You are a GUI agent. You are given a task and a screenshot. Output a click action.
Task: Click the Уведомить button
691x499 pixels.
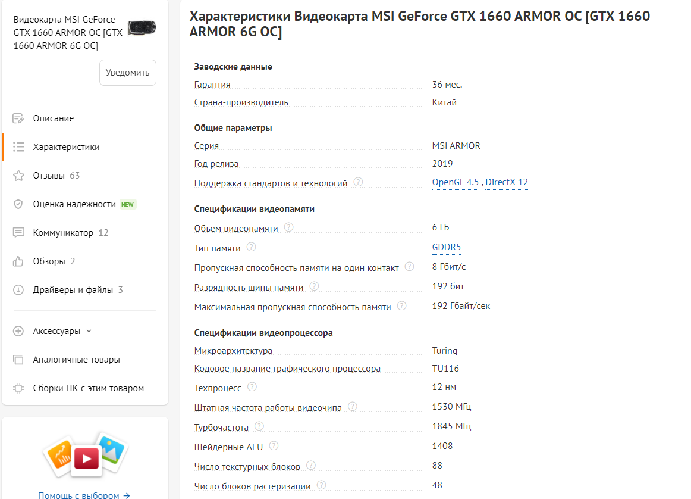(x=128, y=73)
